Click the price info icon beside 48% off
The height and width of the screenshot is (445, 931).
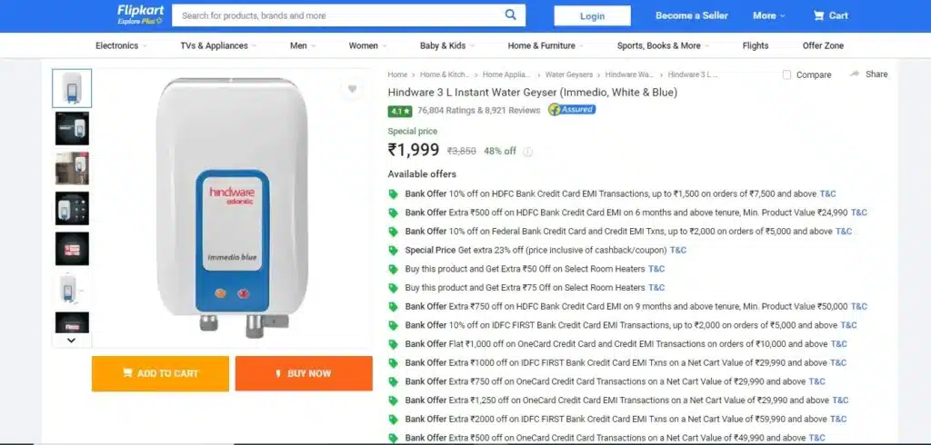[x=528, y=152]
